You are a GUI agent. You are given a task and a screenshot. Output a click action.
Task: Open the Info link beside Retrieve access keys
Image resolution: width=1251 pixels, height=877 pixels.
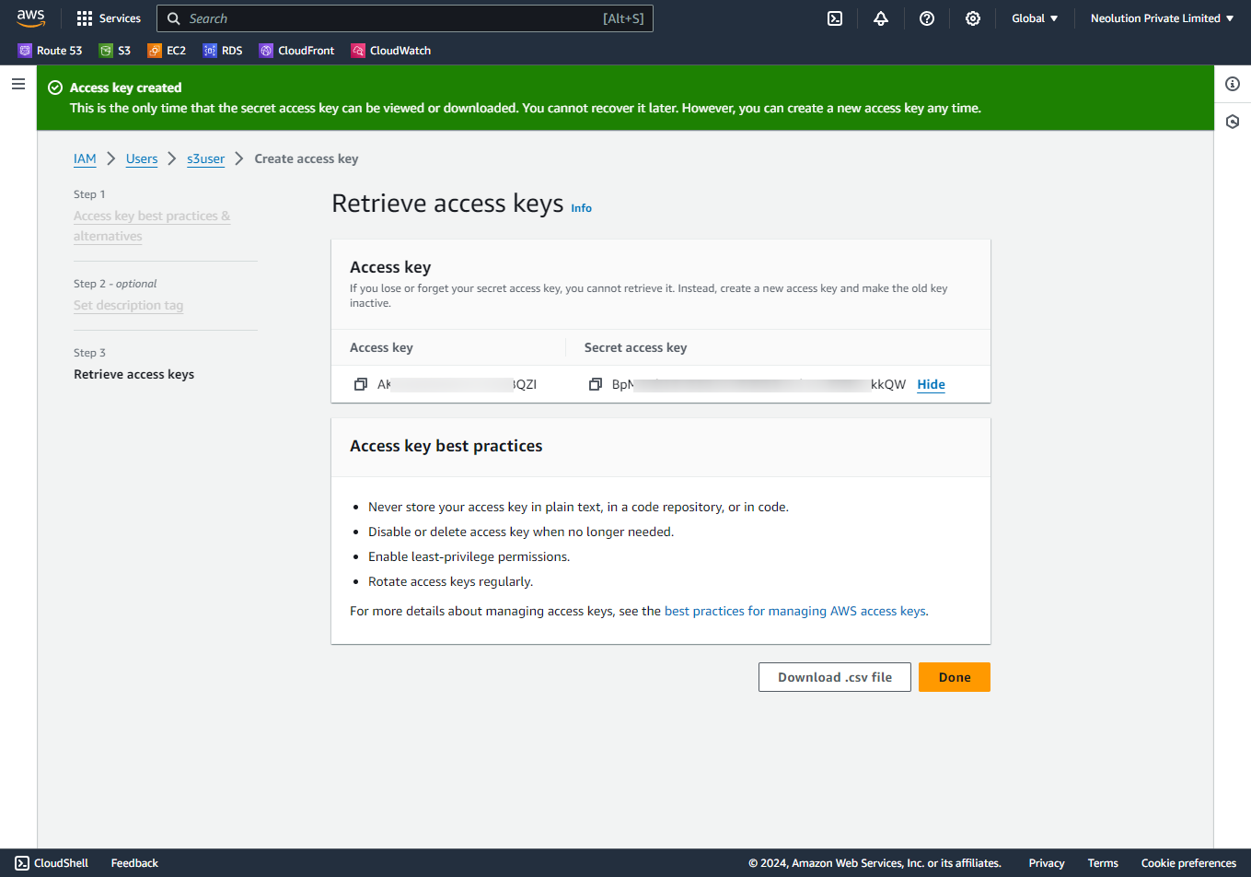tap(581, 208)
